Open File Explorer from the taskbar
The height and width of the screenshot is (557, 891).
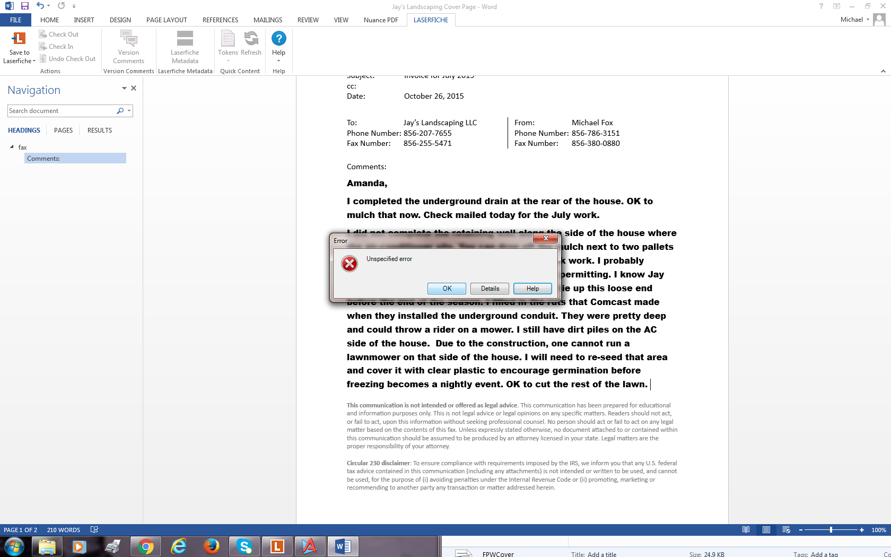[x=47, y=546]
